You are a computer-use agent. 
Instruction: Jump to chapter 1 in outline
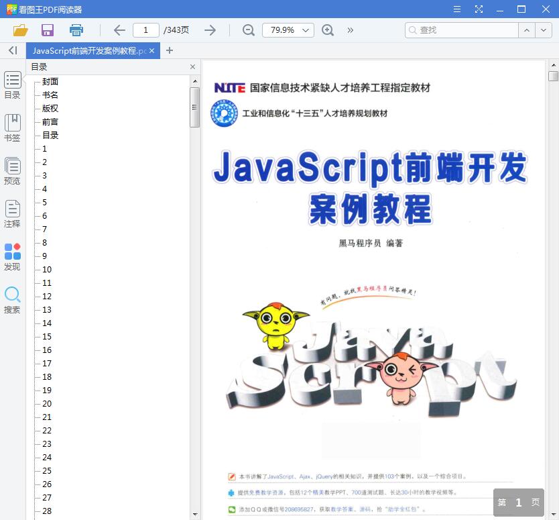pyautogui.click(x=44, y=149)
